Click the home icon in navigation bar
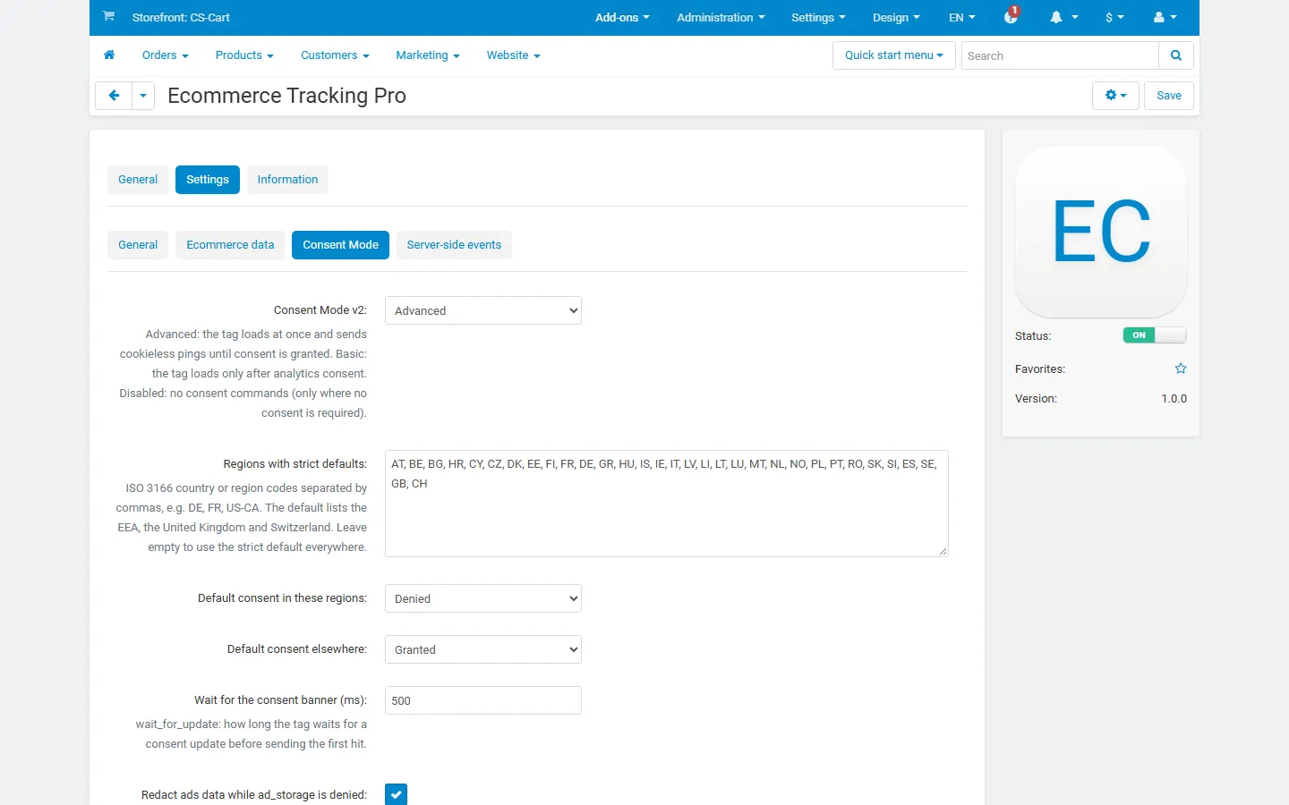The height and width of the screenshot is (805, 1289). (x=109, y=55)
